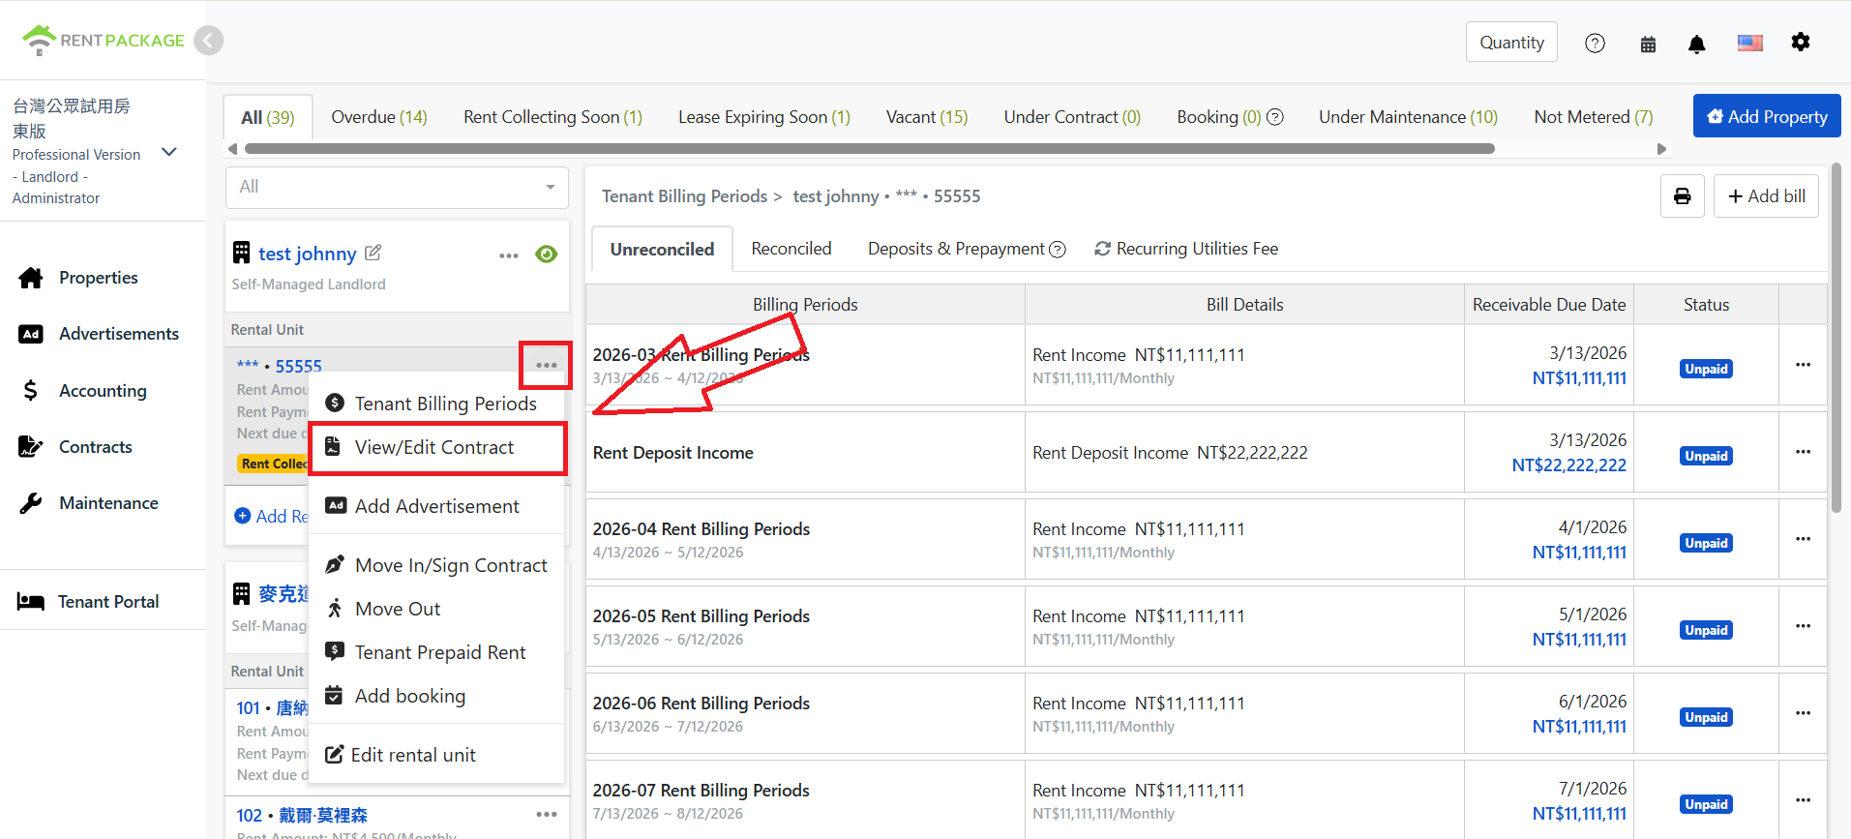Select Lease Expiring Soon tab
The width and height of the screenshot is (1851, 839).
[764, 117]
